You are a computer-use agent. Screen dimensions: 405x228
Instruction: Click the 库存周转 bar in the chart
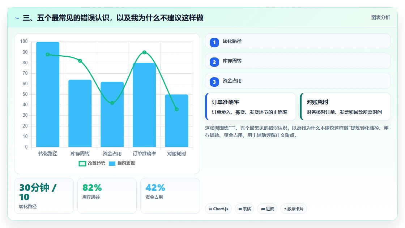[x=80, y=113]
